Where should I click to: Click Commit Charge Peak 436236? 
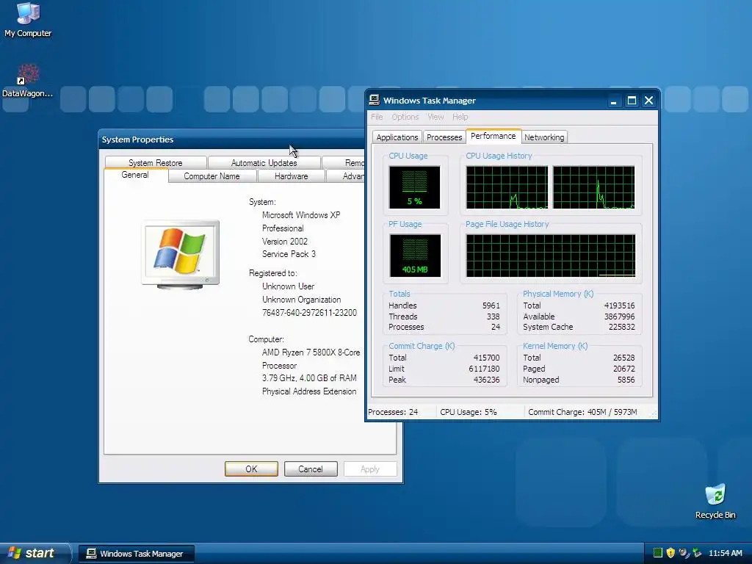tap(486, 380)
